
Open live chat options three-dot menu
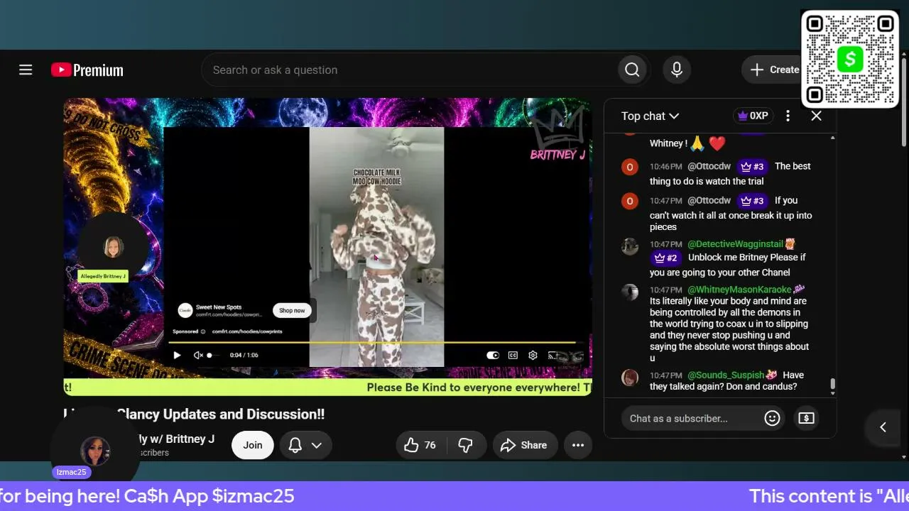(x=788, y=116)
